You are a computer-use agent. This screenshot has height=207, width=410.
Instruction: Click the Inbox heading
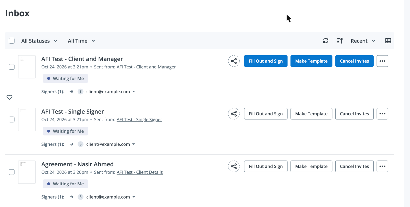point(17,13)
